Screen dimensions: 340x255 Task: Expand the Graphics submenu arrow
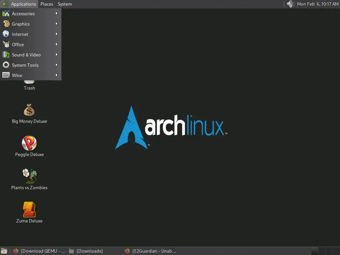(56, 24)
